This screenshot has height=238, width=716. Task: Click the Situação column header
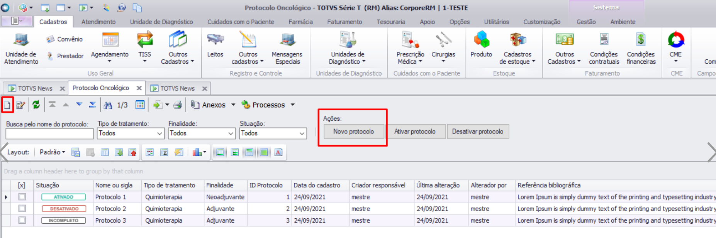click(63, 185)
